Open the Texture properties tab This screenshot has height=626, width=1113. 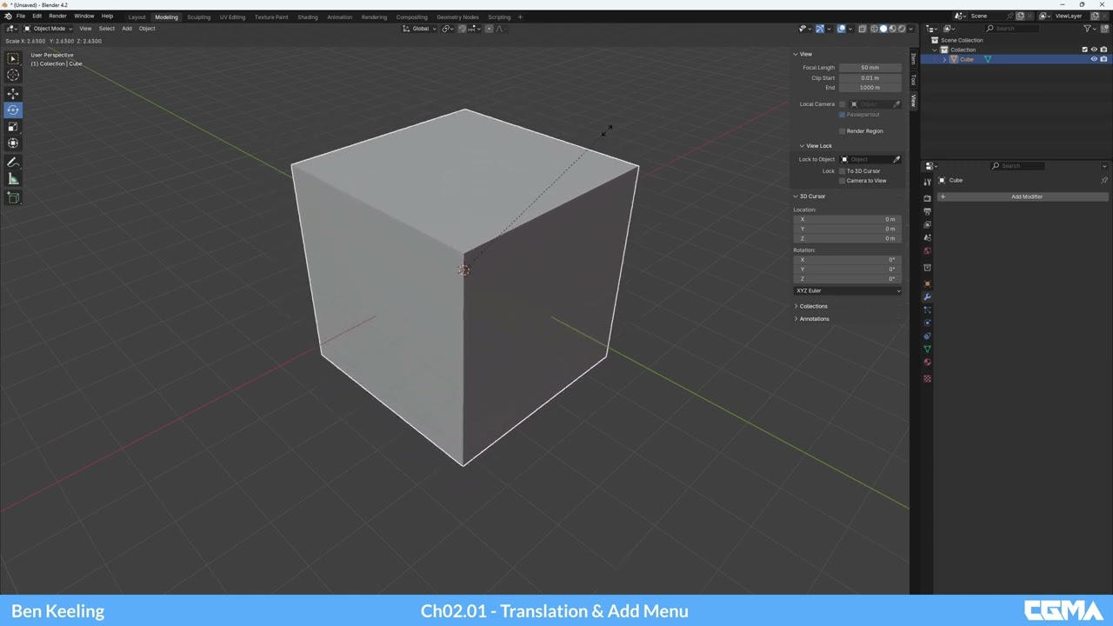pyautogui.click(x=927, y=379)
